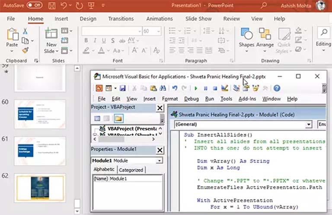This screenshot has width=332, height=215.
Task: Open Project Explorer icon in VBA toolbar
Action: pyautogui.click(x=236, y=88)
